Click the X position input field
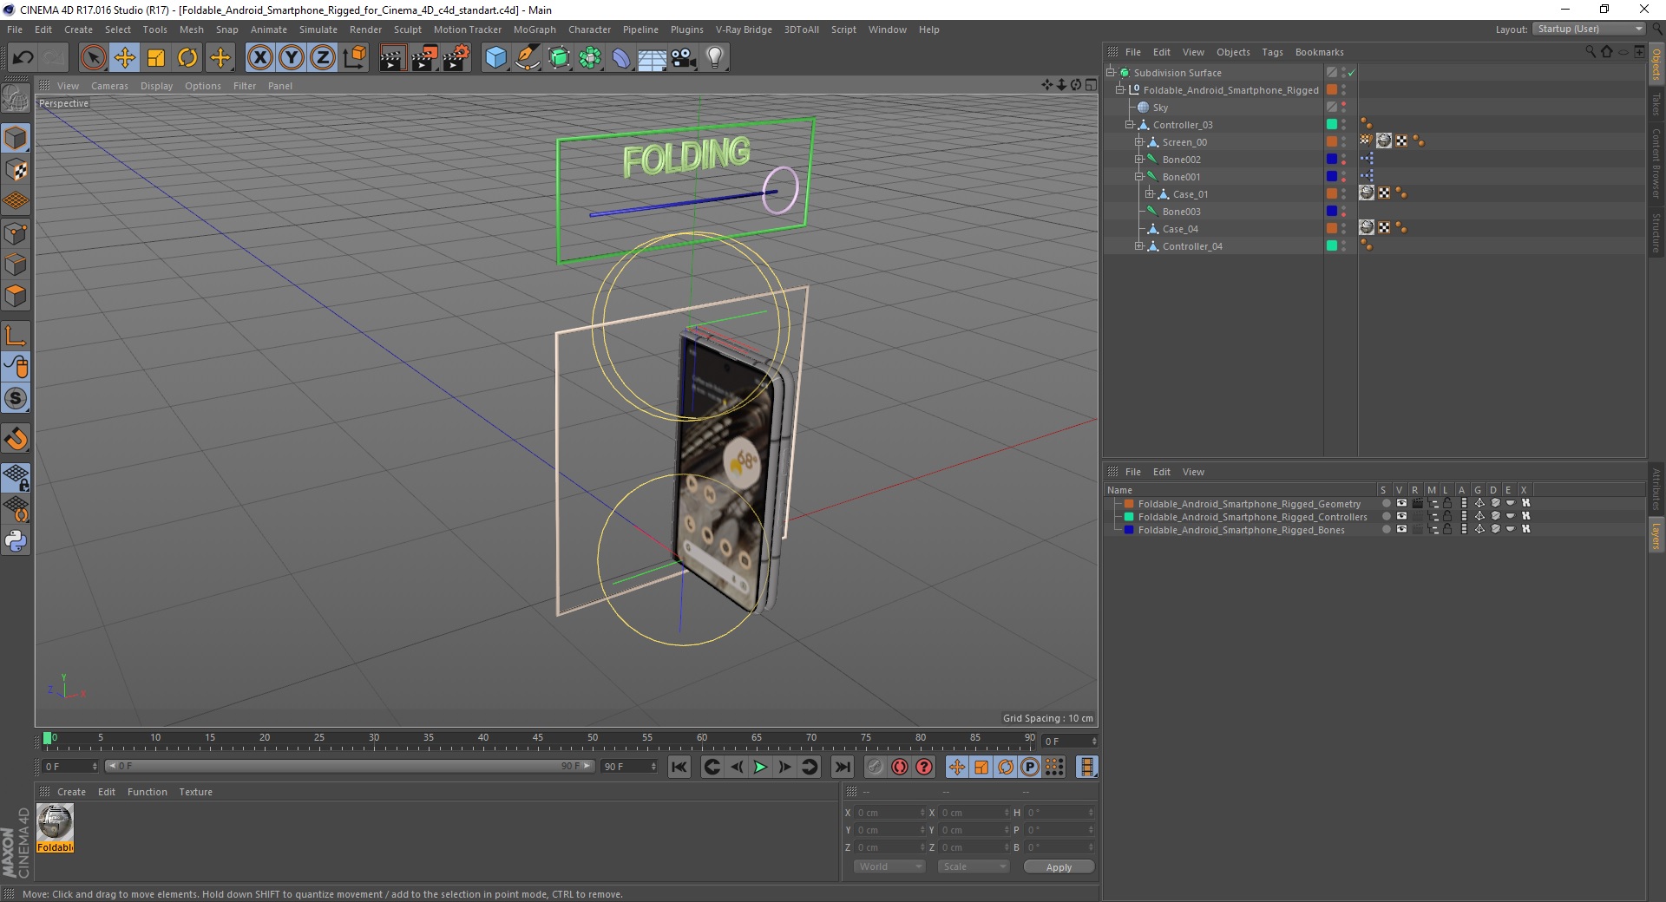The height and width of the screenshot is (902, 1666). (x=891, y=813)
